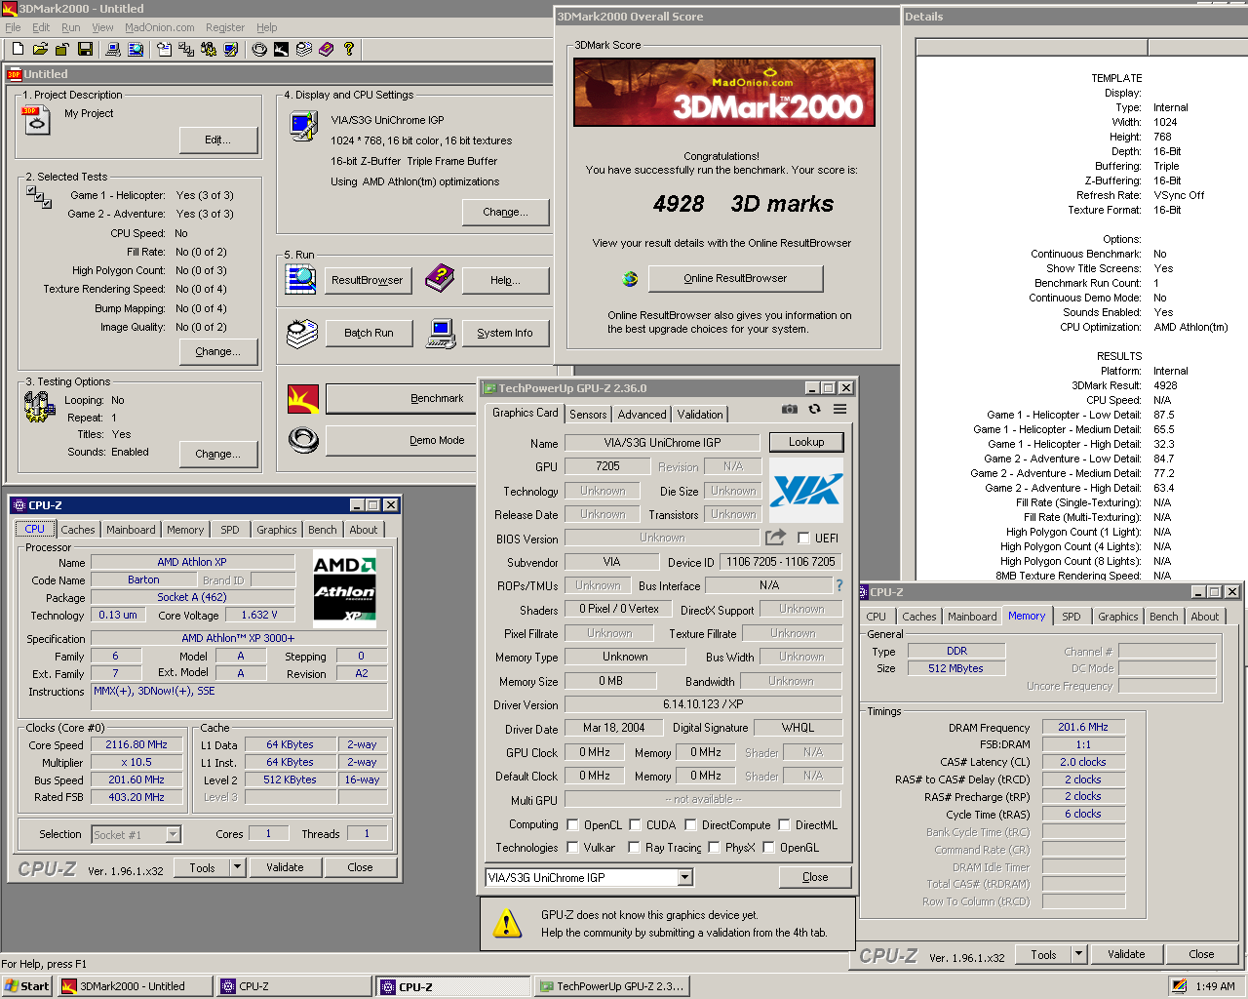Screen dimensions: 1248x999
Task: Click the checkbox-list Selected Tests toolbar icon
Action: pyautogui.click(x=186, y=49)
